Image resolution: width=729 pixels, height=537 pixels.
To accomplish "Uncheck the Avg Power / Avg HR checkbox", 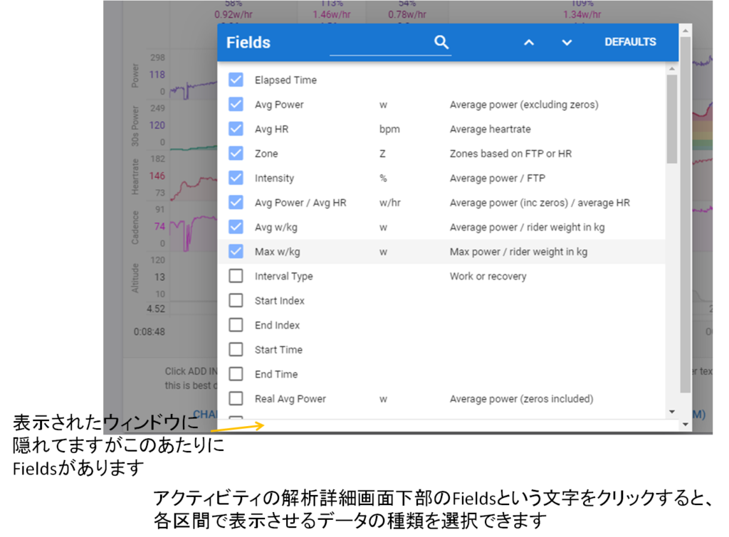I will tap(236, 203).
